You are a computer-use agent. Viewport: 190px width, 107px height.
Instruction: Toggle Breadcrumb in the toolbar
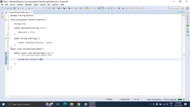[x=99, y=8]
